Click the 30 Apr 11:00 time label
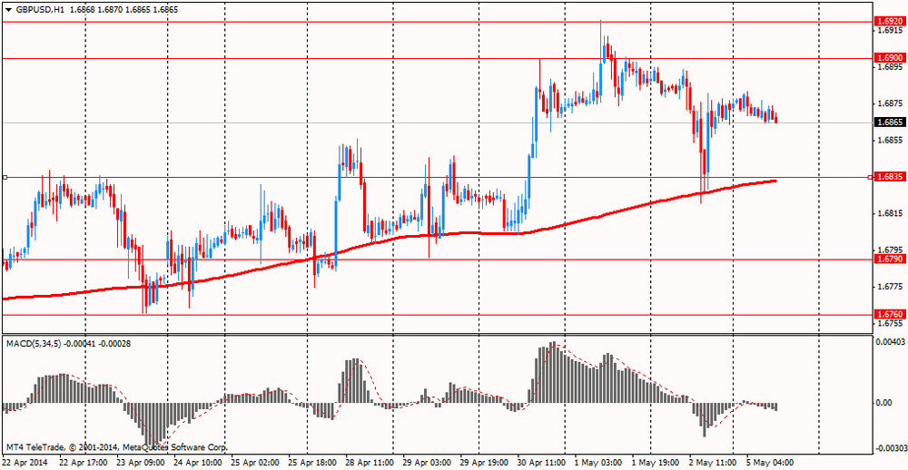The height and width of the screenshot is (470, 908). point(540,462)
